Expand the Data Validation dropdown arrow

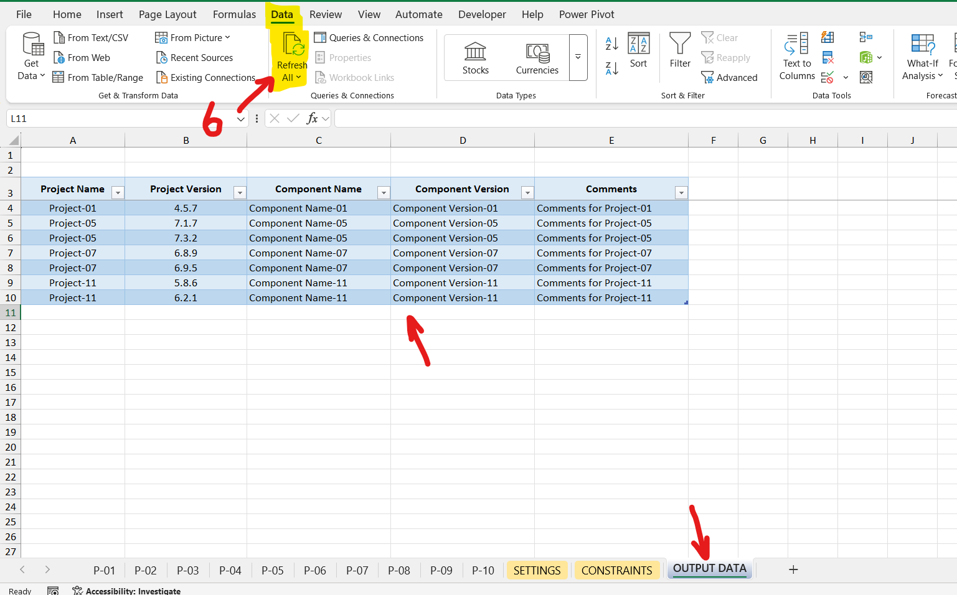[846, 78]
